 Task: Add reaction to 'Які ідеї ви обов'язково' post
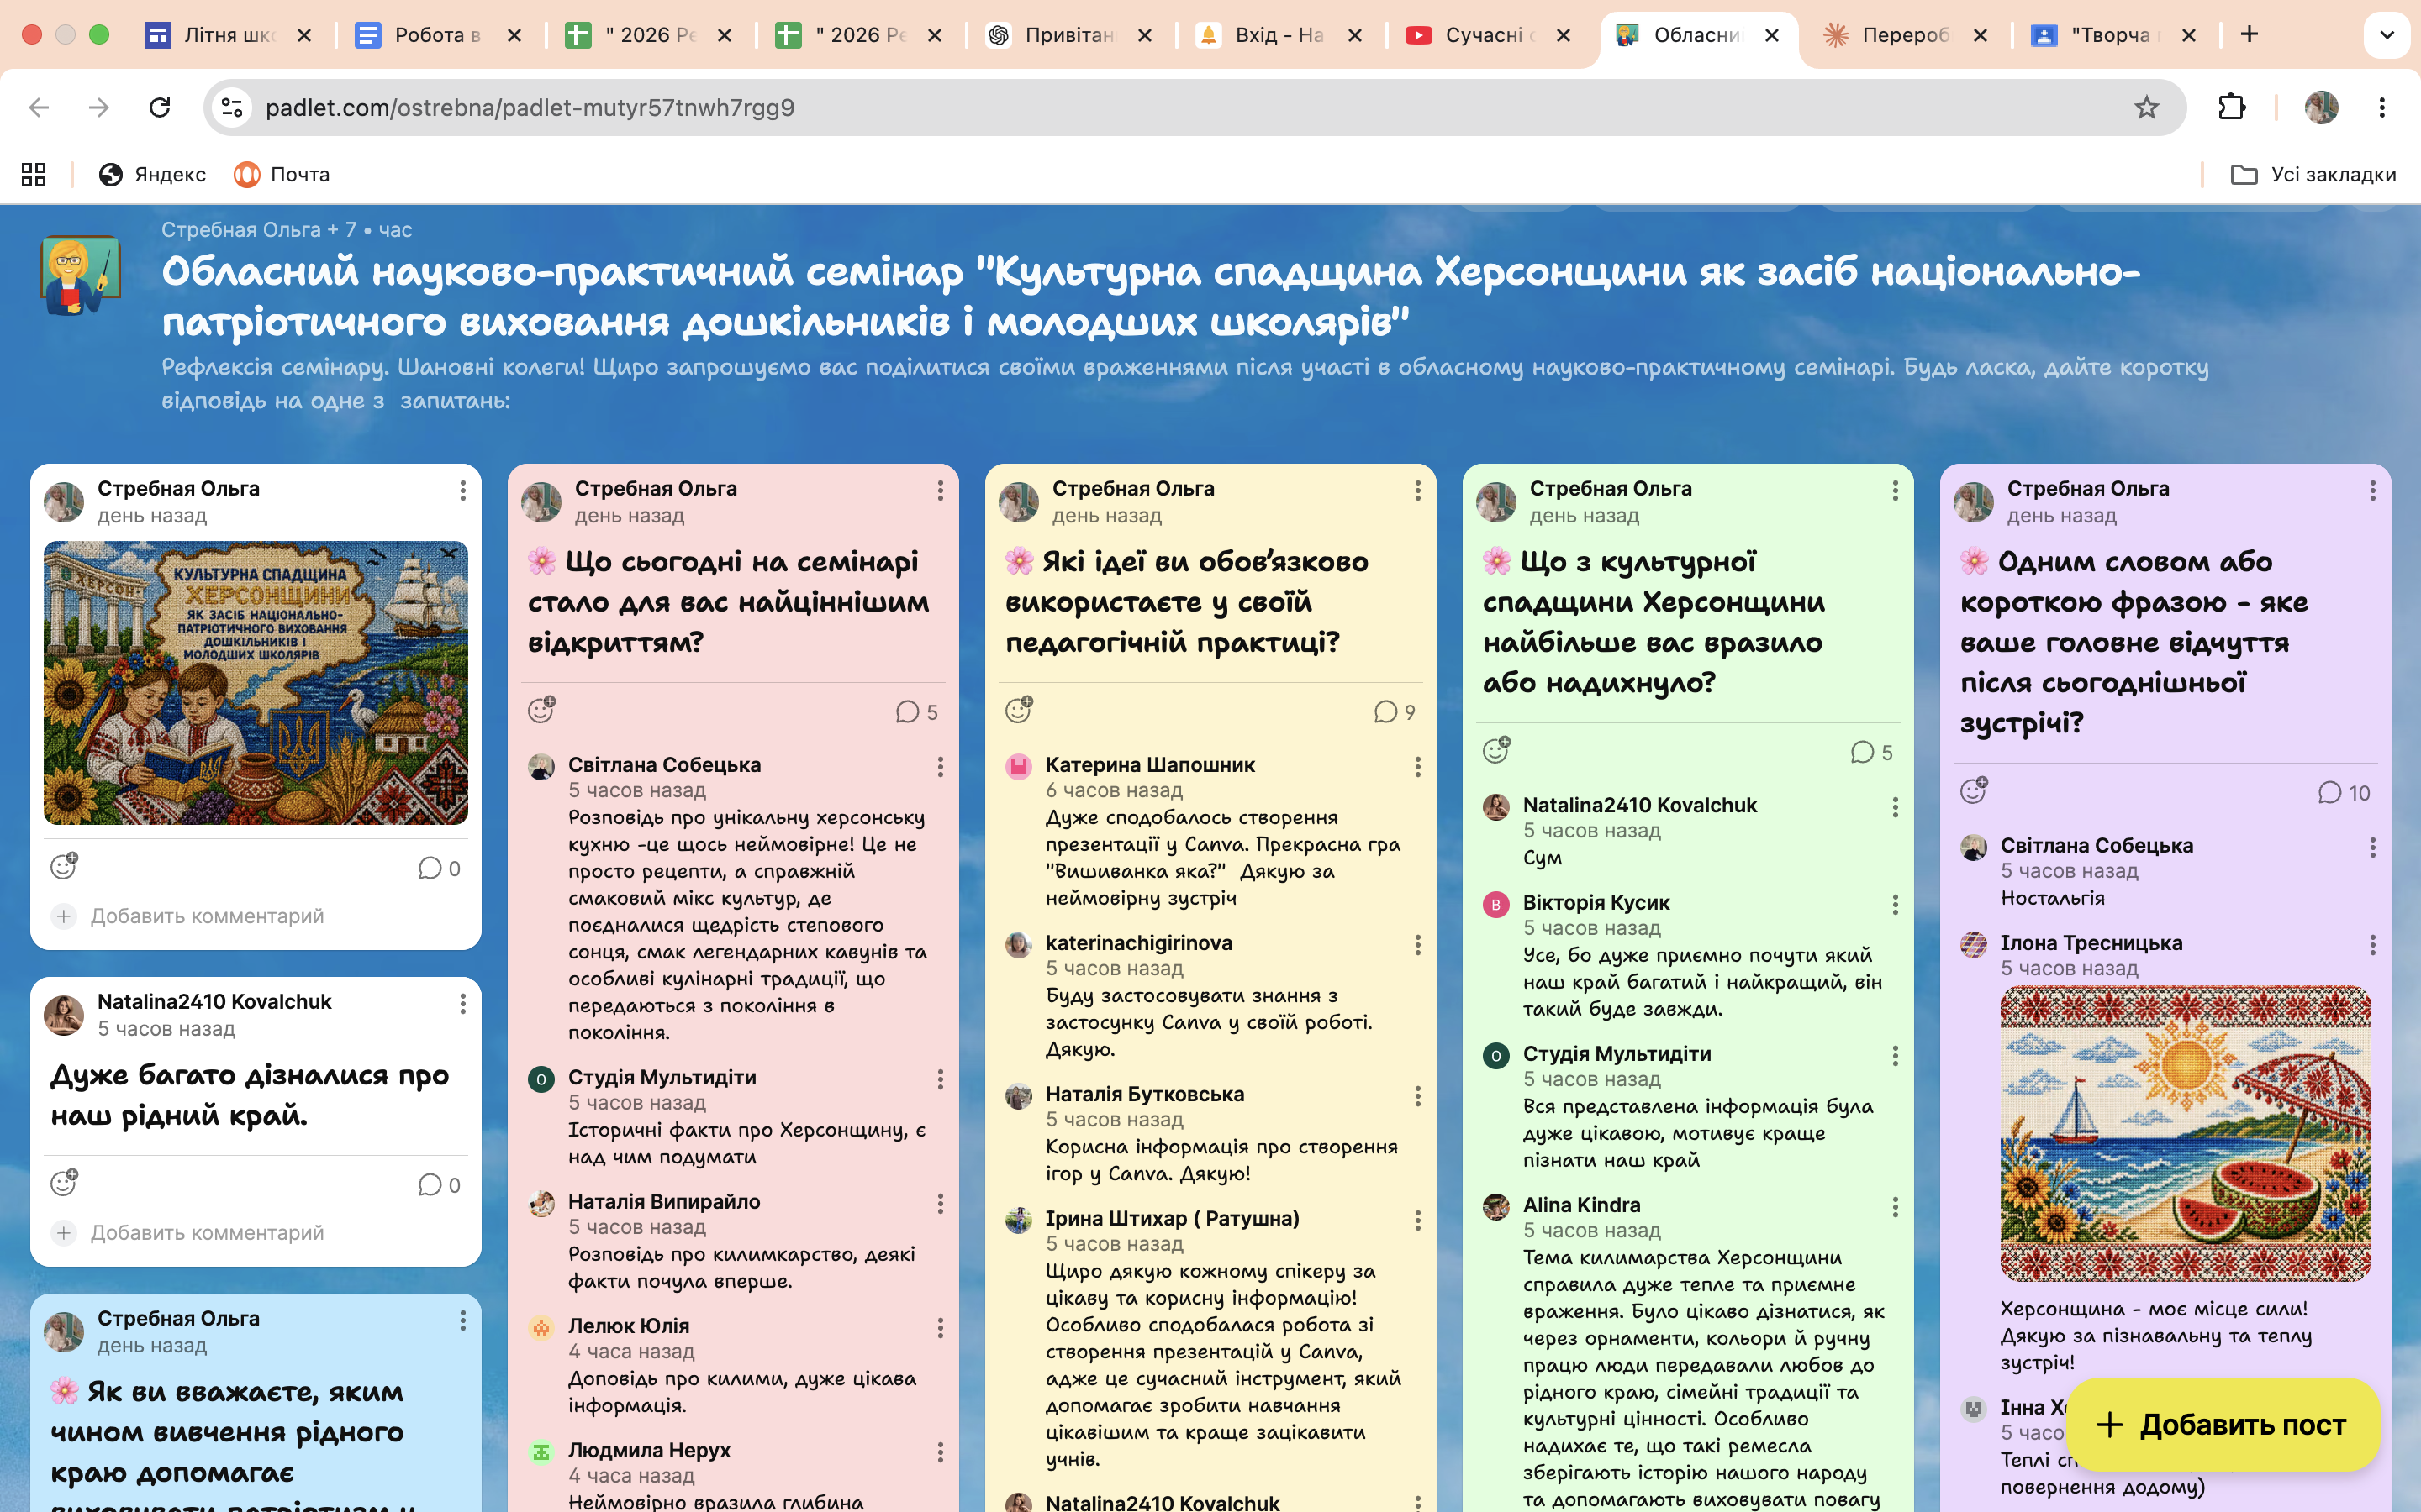(x=1019, y=710)
